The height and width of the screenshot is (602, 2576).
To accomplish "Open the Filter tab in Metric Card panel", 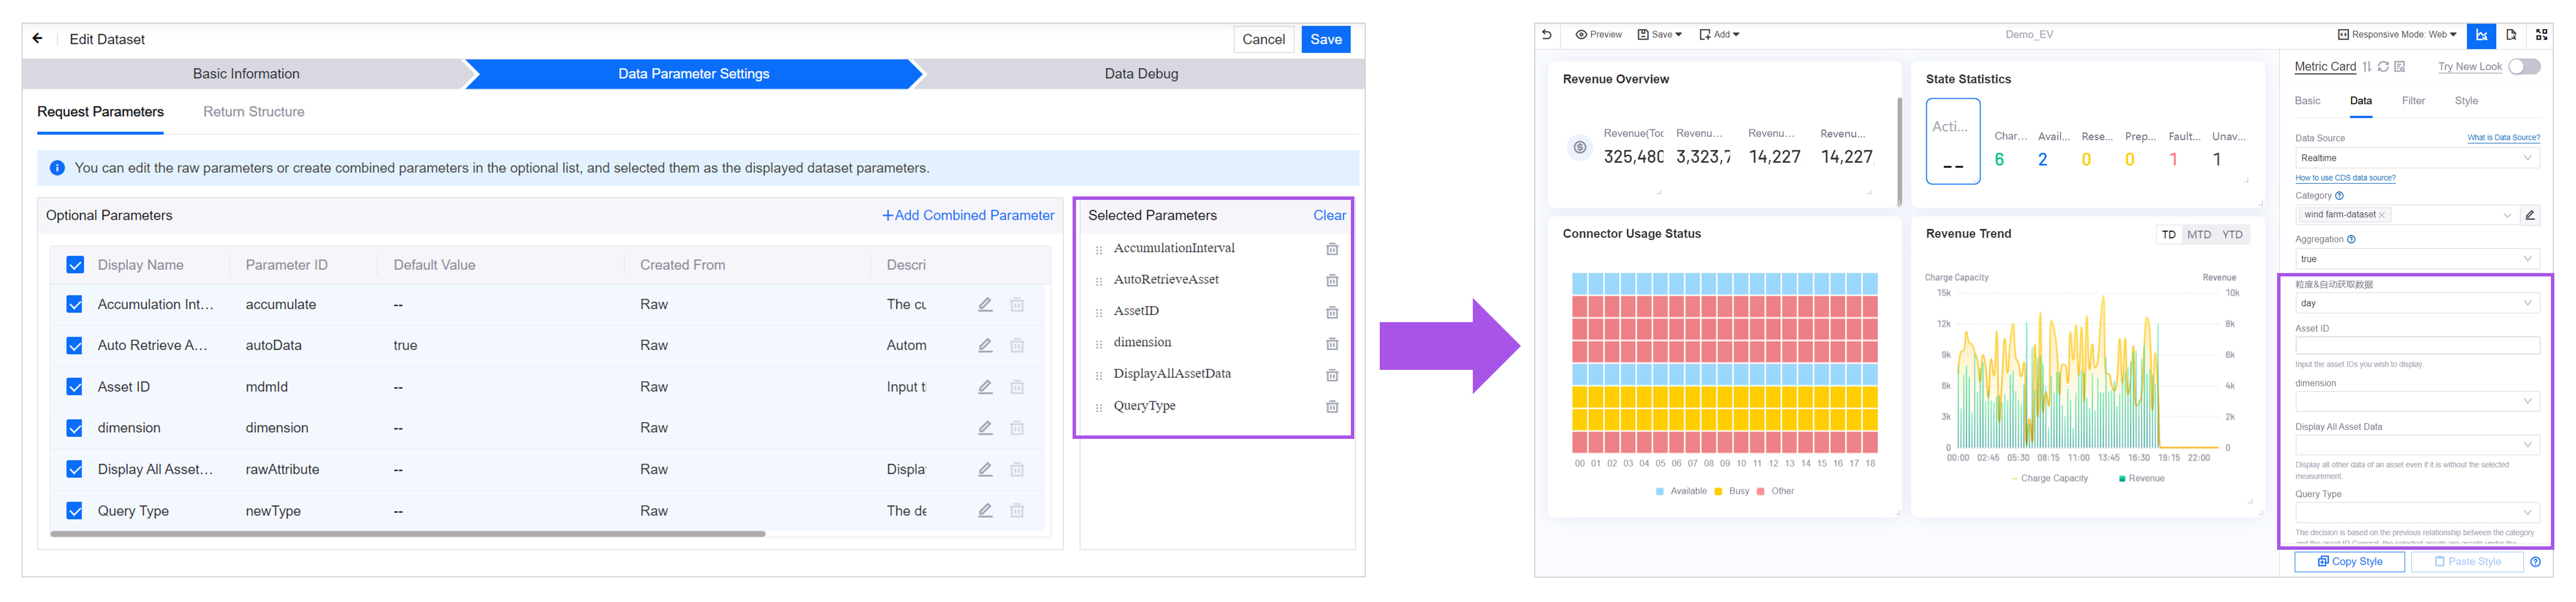I will (2413, 101).
